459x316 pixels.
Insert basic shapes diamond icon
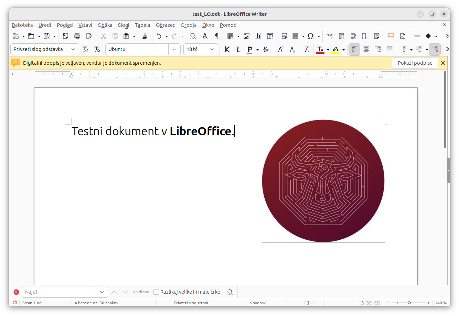tap(428, 36)
